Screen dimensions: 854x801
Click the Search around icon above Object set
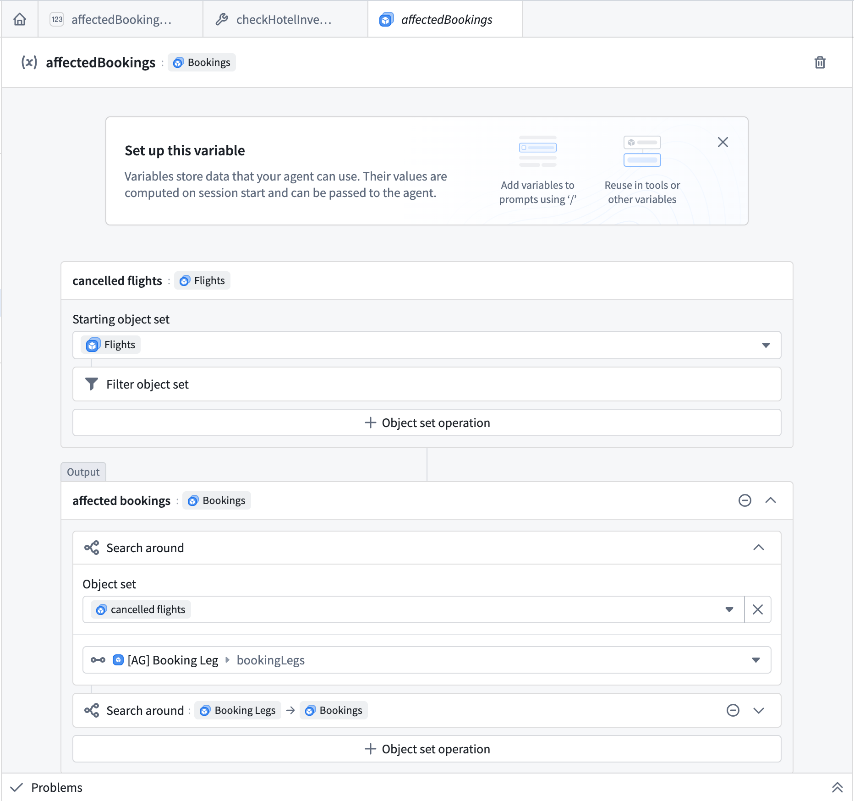coord(92,548)
